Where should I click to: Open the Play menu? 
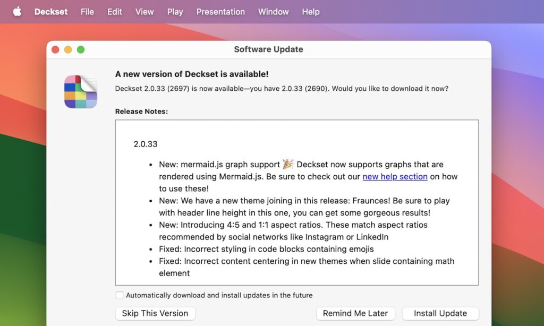point(175,11)
